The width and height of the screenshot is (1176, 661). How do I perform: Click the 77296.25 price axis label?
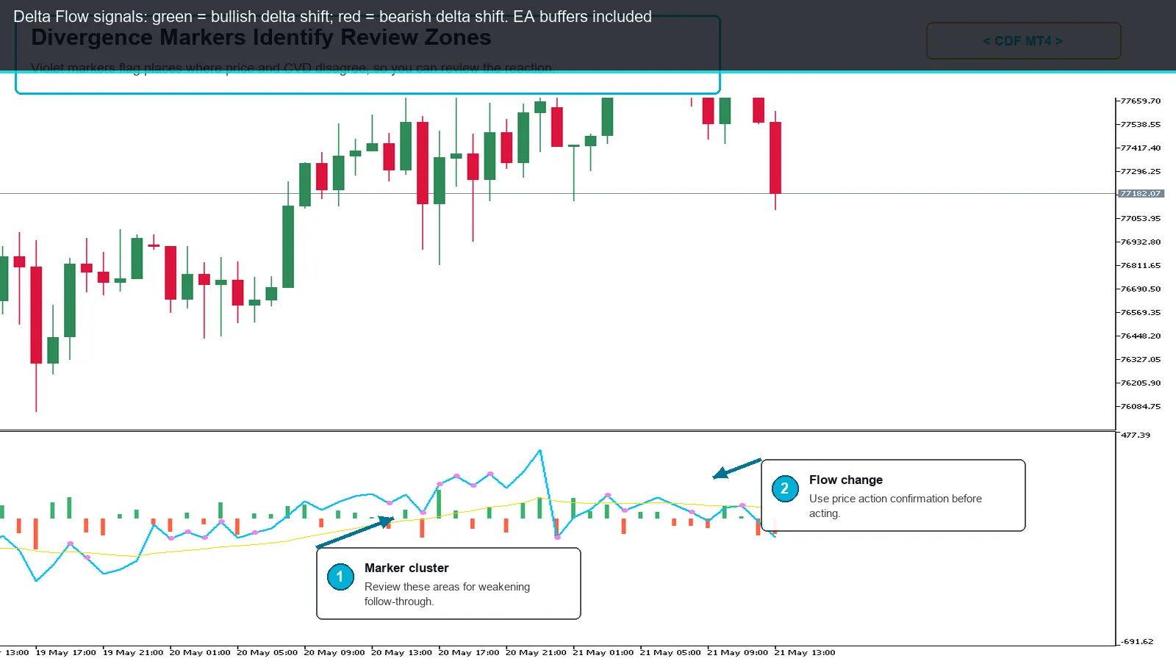[1141, 171]
